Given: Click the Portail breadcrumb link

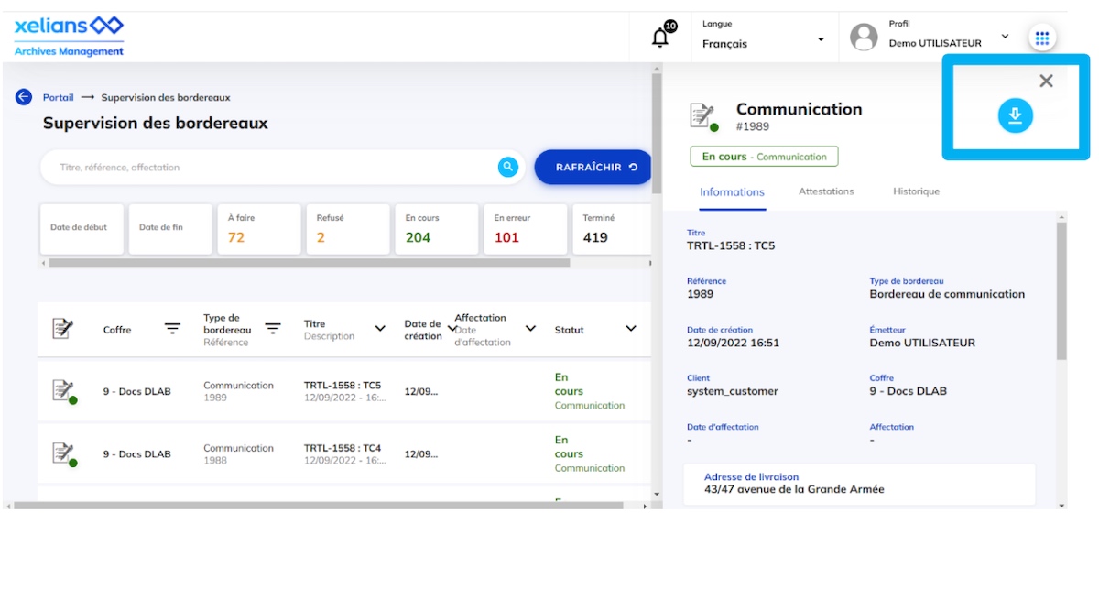Looking at the screenshot, I should click(x=58, y=97).
